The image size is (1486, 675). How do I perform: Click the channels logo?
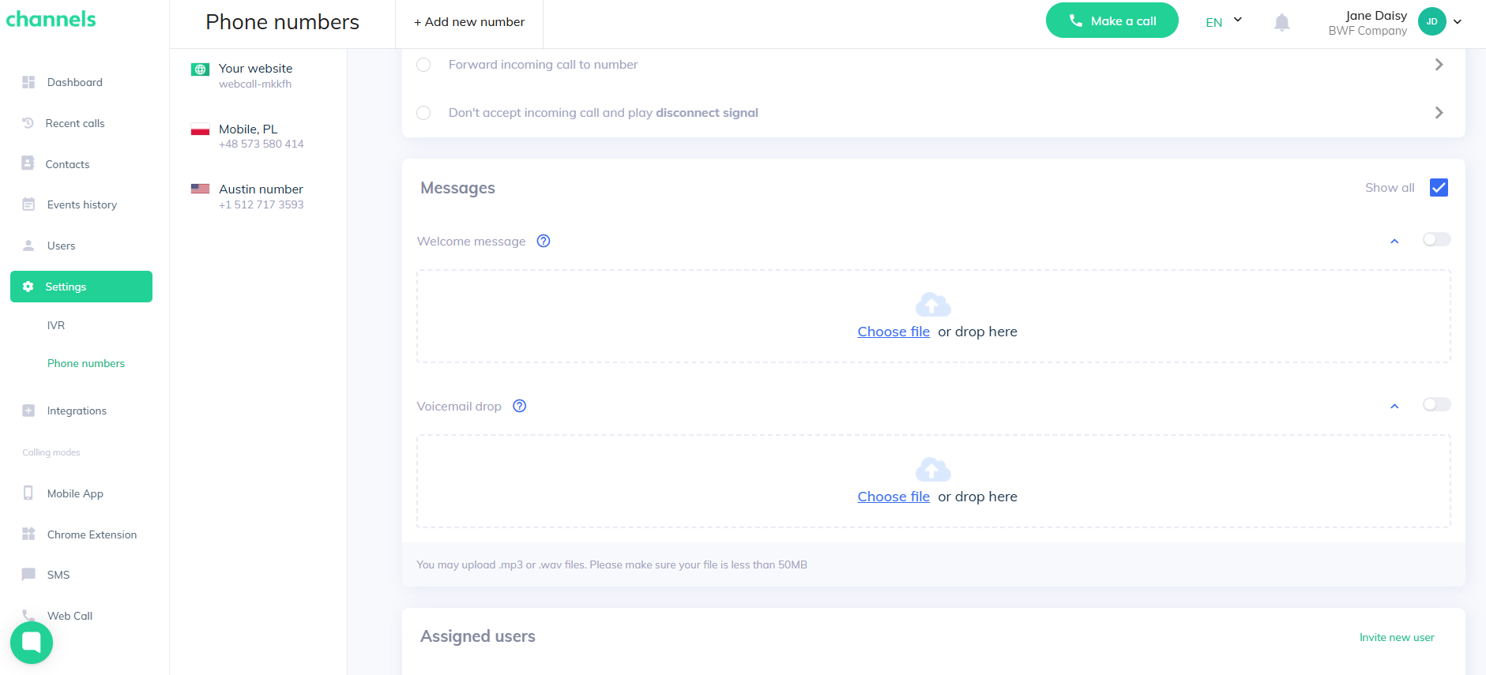coord(51,20)
